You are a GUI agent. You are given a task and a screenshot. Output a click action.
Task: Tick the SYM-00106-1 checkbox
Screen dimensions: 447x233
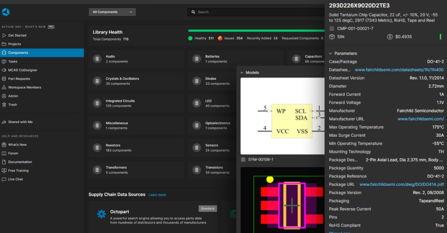(x=243, y=159)
